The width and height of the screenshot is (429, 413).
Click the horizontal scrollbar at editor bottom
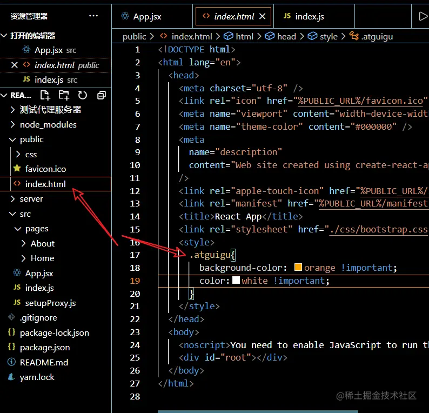click(x=258, y=411)
